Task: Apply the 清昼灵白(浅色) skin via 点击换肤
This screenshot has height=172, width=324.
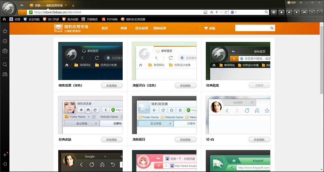Action: [185, 85]
